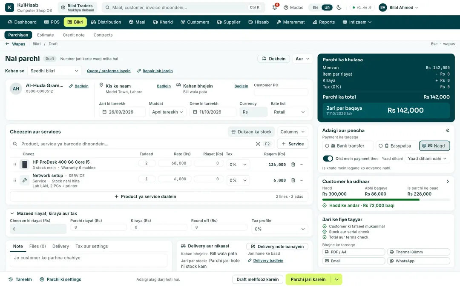Screen dimensions: 460x287
Task: Grab the drag handle of HP ProDesk row
Action: (x=14, y=165)
